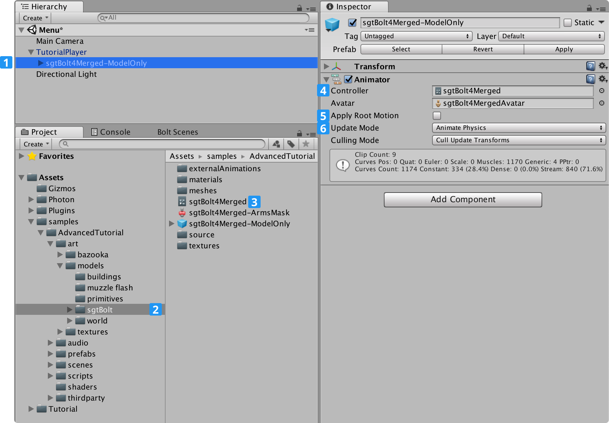Viewport: 609px width, 423px height.
Task: Click the Unity scene icon next to Menu
Action: [32, 30]
